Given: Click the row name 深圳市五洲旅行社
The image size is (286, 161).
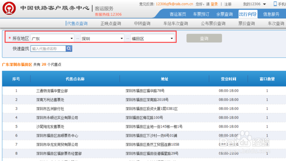Looking at the screenshot, I should 50,109.
